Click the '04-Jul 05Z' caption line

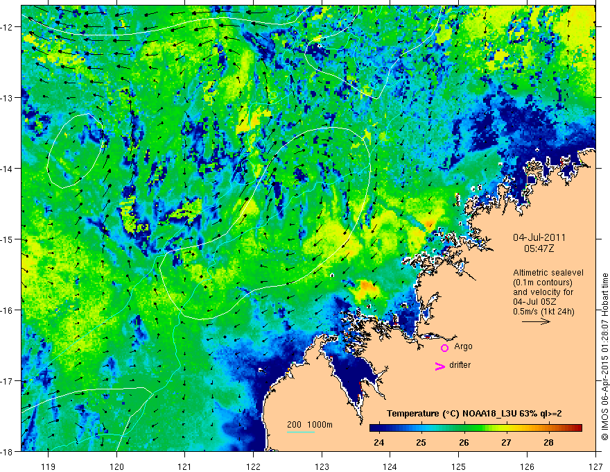point(534,302)
